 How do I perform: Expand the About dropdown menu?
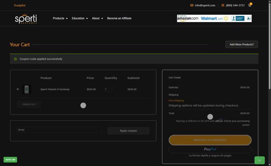click(x=97, y=18)
